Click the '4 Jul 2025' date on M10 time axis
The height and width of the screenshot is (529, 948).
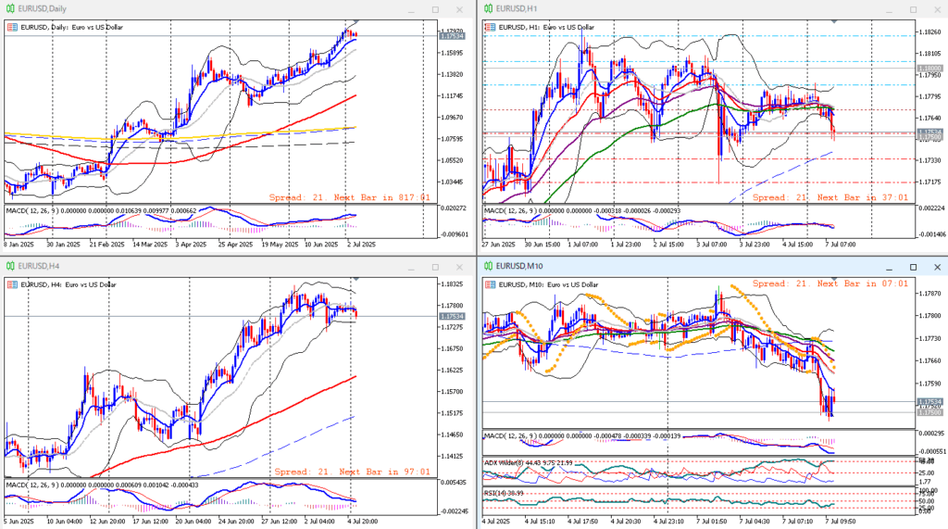click(x=497, y=521)
